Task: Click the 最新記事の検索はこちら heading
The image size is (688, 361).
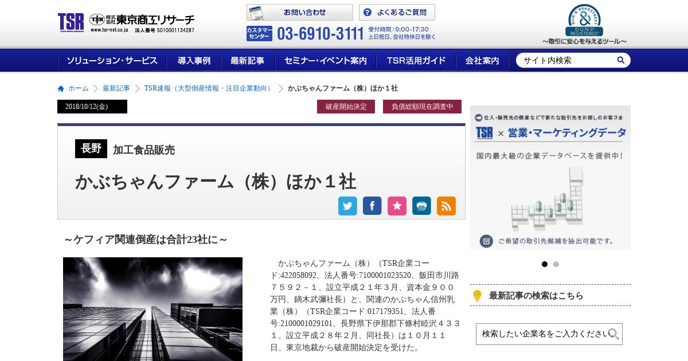Action: tap(536, 296)
